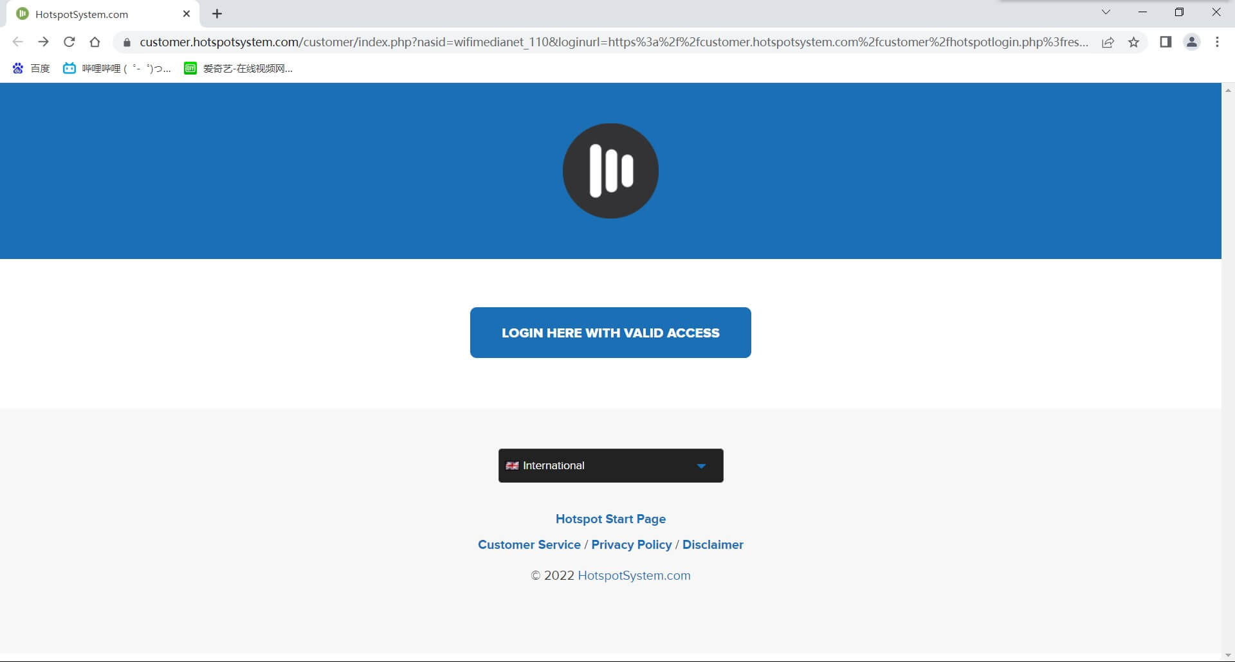Click the HotspotSystem circular logo
This screenshot has width=1235, height=662.
point(610,170)
